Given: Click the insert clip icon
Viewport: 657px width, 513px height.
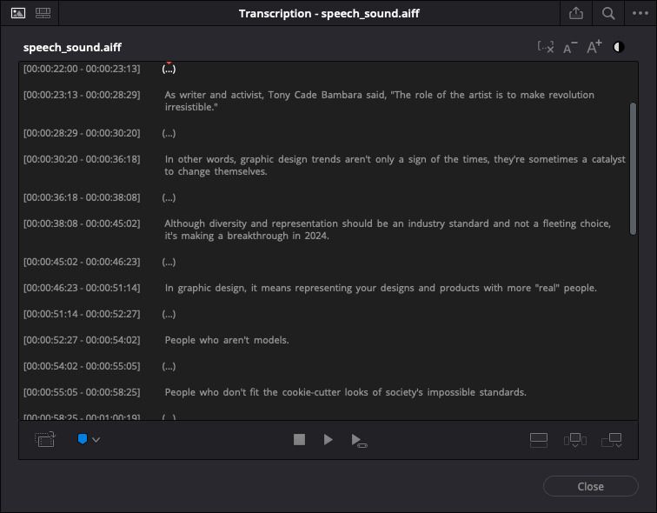Looking at the screenshot, I should (574, 440).
